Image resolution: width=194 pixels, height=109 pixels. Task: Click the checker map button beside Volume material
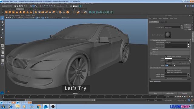(x=189, y=45)
